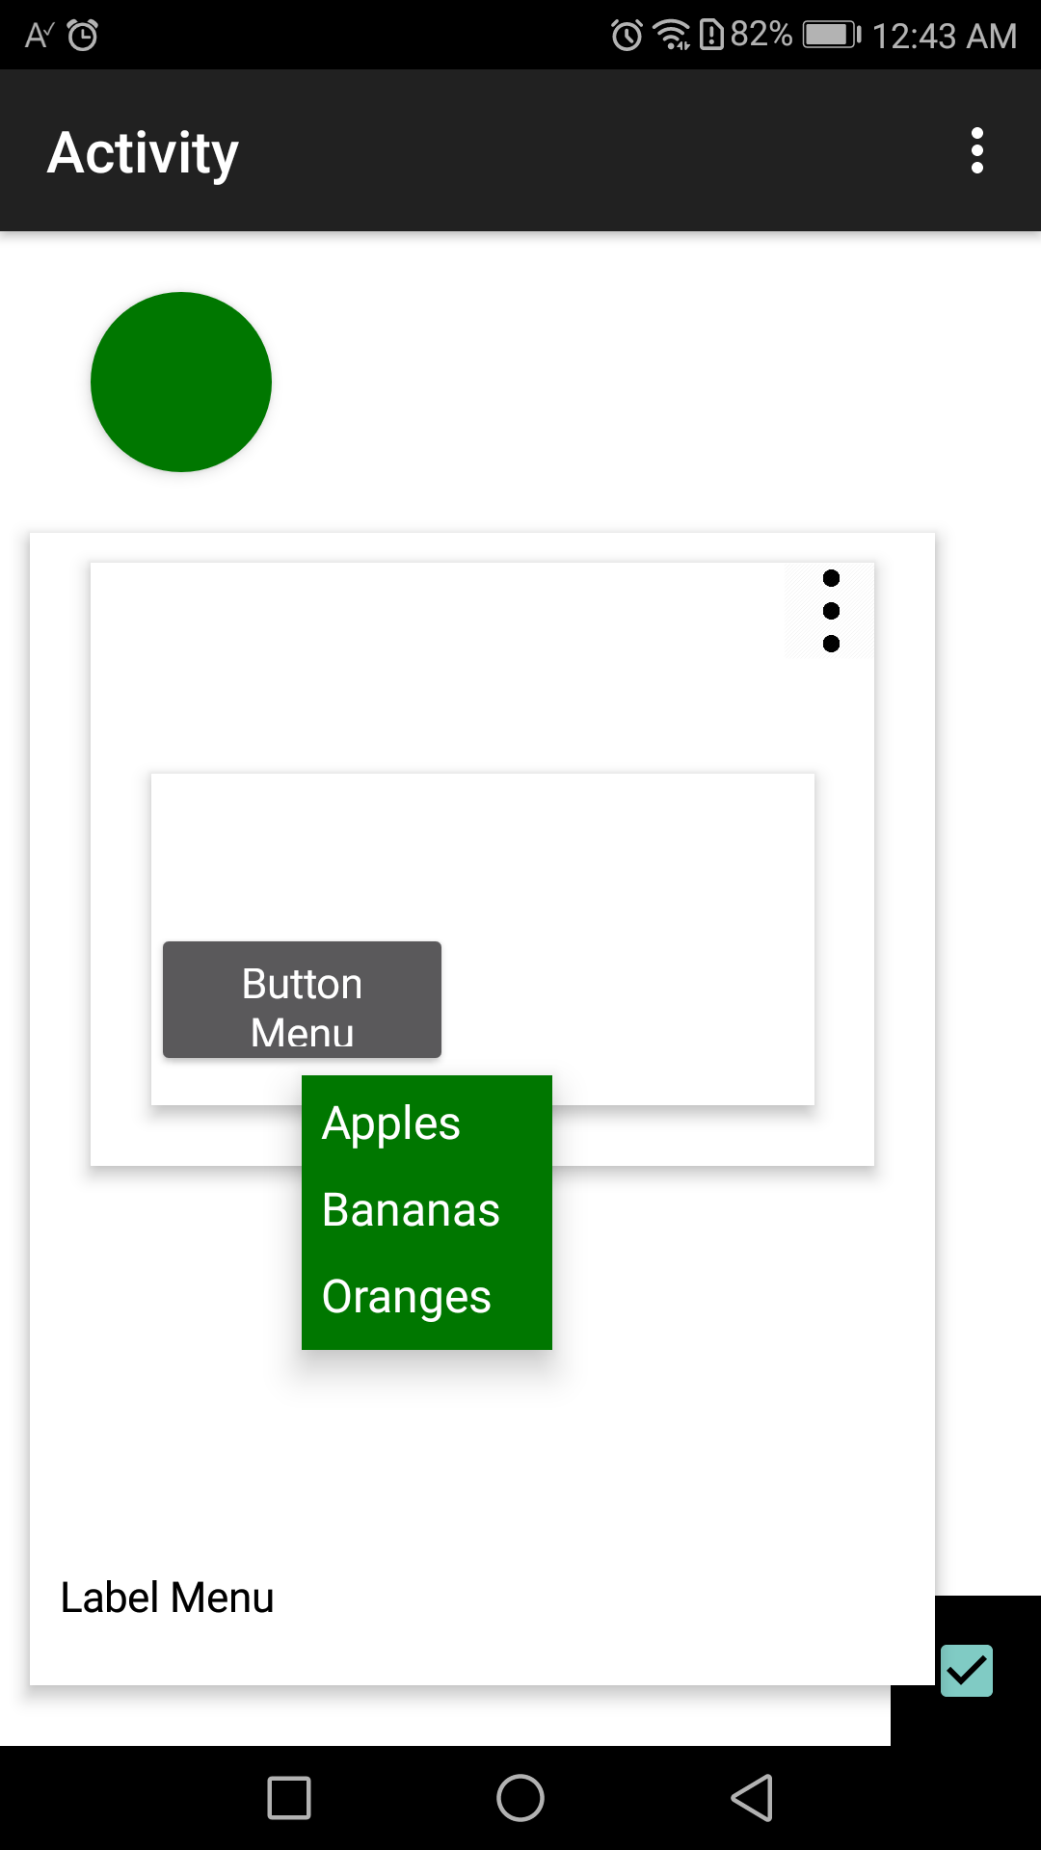Tap the alarm icon beside the Wi-Fi icon
Viewport: 1041px width, 1850px height.
pyautogui.click(x=627, y=36)
